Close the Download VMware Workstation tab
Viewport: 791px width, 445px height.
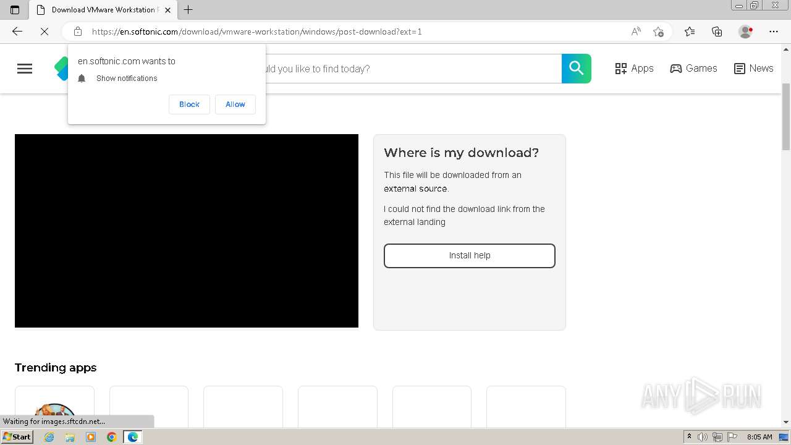pyautogui.click(x=167, y=10)
